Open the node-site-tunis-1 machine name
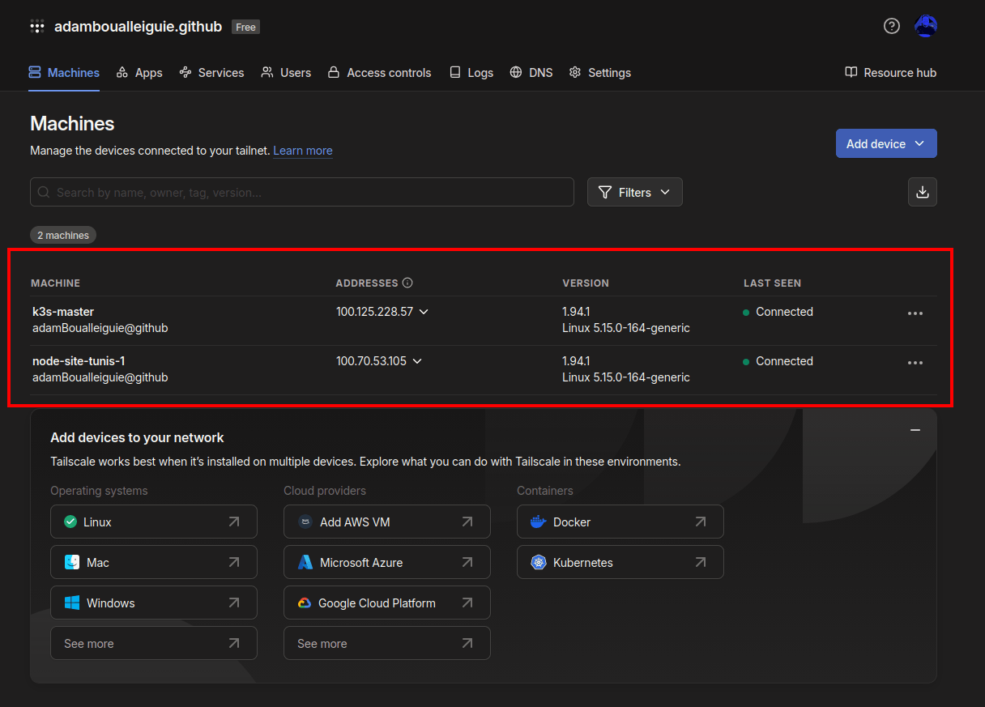The height and width of the screenshot is (707, 985). 79,361
